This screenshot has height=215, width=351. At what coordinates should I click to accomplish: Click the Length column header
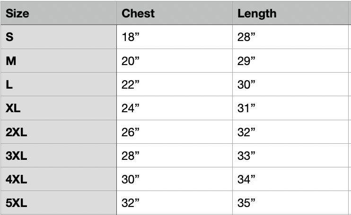click(x=257, y=13)
